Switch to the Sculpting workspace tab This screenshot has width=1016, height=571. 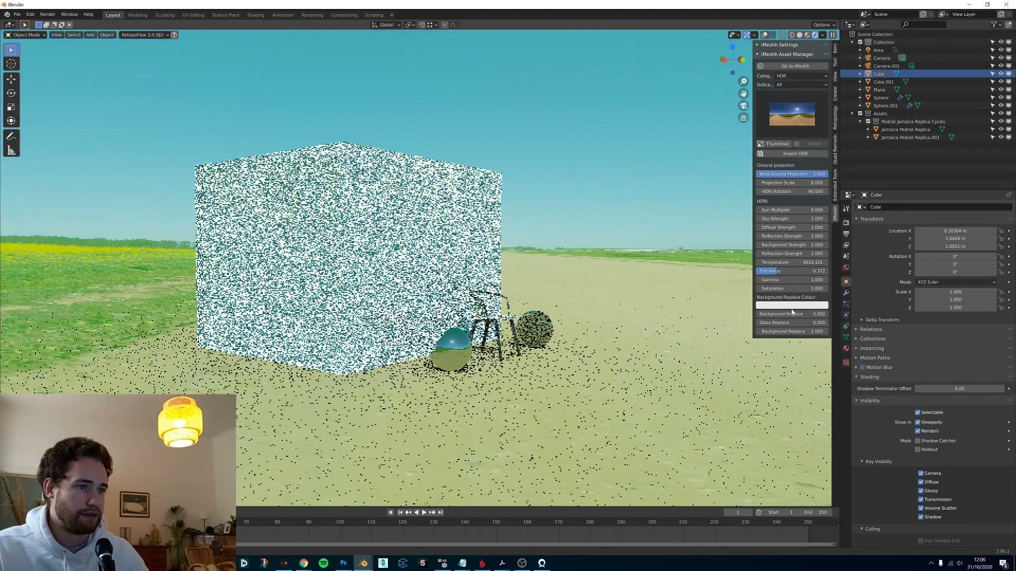click(165, 15)
